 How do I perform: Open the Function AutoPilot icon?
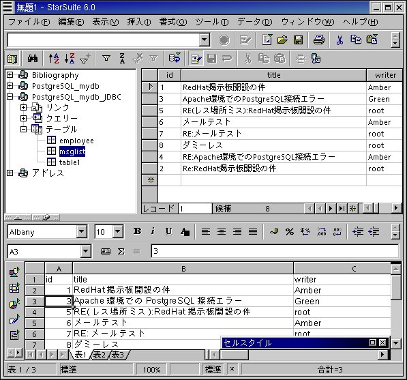(106, 251)
